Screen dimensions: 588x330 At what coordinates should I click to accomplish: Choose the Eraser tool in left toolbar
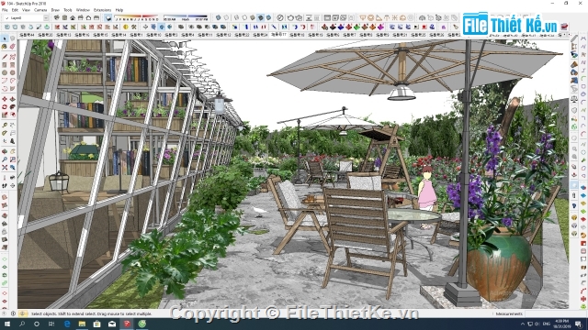coord(12,47)
